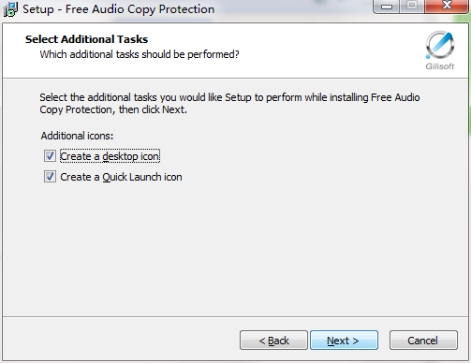Click empty gray area below the checkboxes

[234, 250]
